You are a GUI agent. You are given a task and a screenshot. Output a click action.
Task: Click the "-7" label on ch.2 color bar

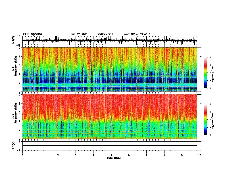coord(209,135)
